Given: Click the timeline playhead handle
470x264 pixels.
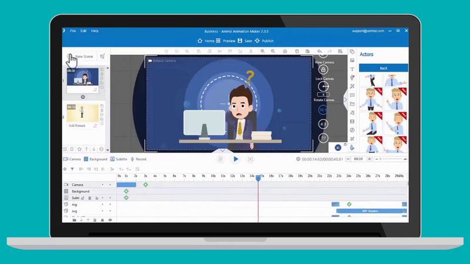Looking at the screenshot, I should tap(258, 178).
